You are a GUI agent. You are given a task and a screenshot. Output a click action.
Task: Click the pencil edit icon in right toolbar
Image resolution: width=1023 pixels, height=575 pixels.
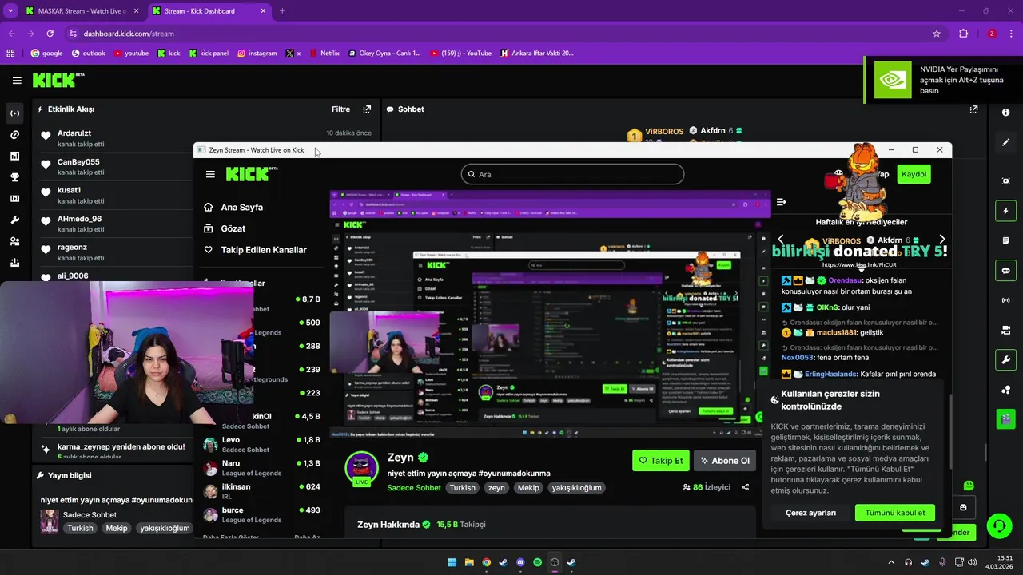(1005, 142)
